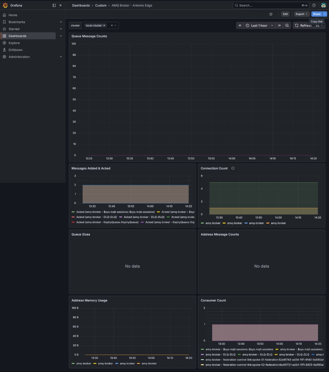The image size is (329, 372).
Task: Click the Dashboards breadcrumb link
Action: coord(81,5)
